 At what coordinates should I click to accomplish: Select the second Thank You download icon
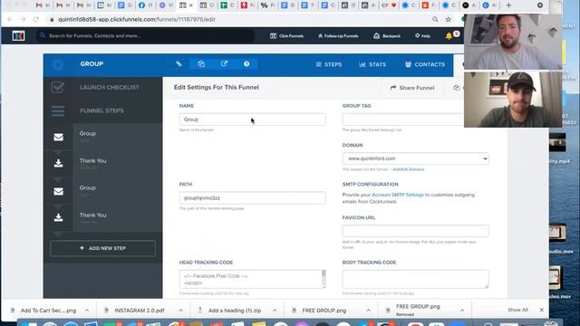[x=58, y=217]
